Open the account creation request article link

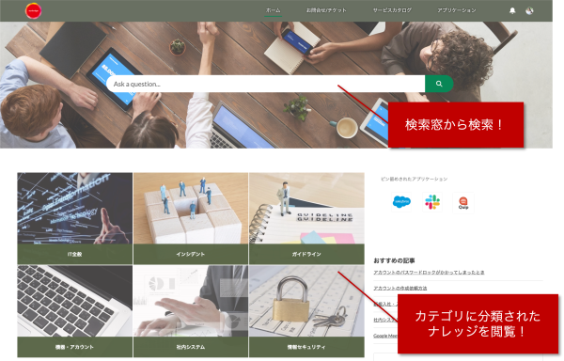pos(400,289)
